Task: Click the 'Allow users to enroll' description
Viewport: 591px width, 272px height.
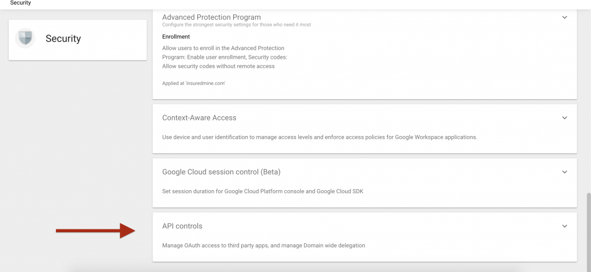Action: pos(225,57)
